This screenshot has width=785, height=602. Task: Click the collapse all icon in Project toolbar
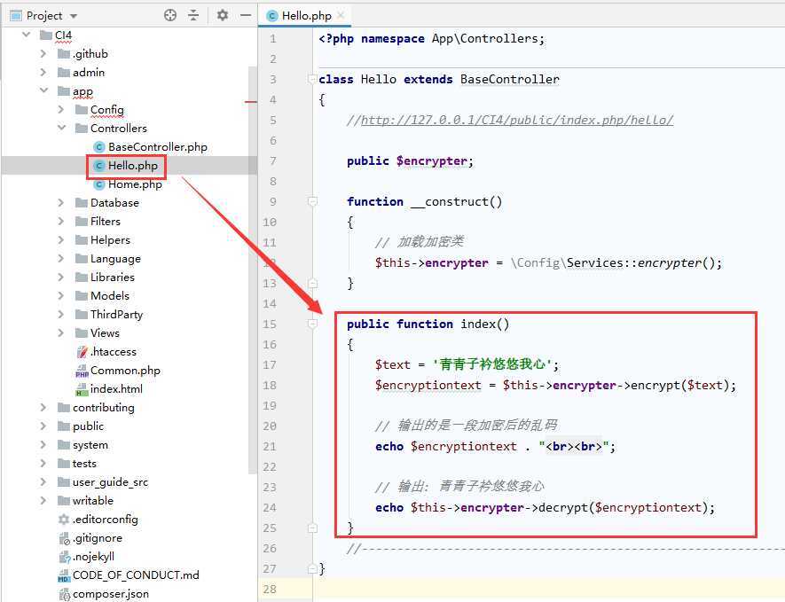(194, 15)
